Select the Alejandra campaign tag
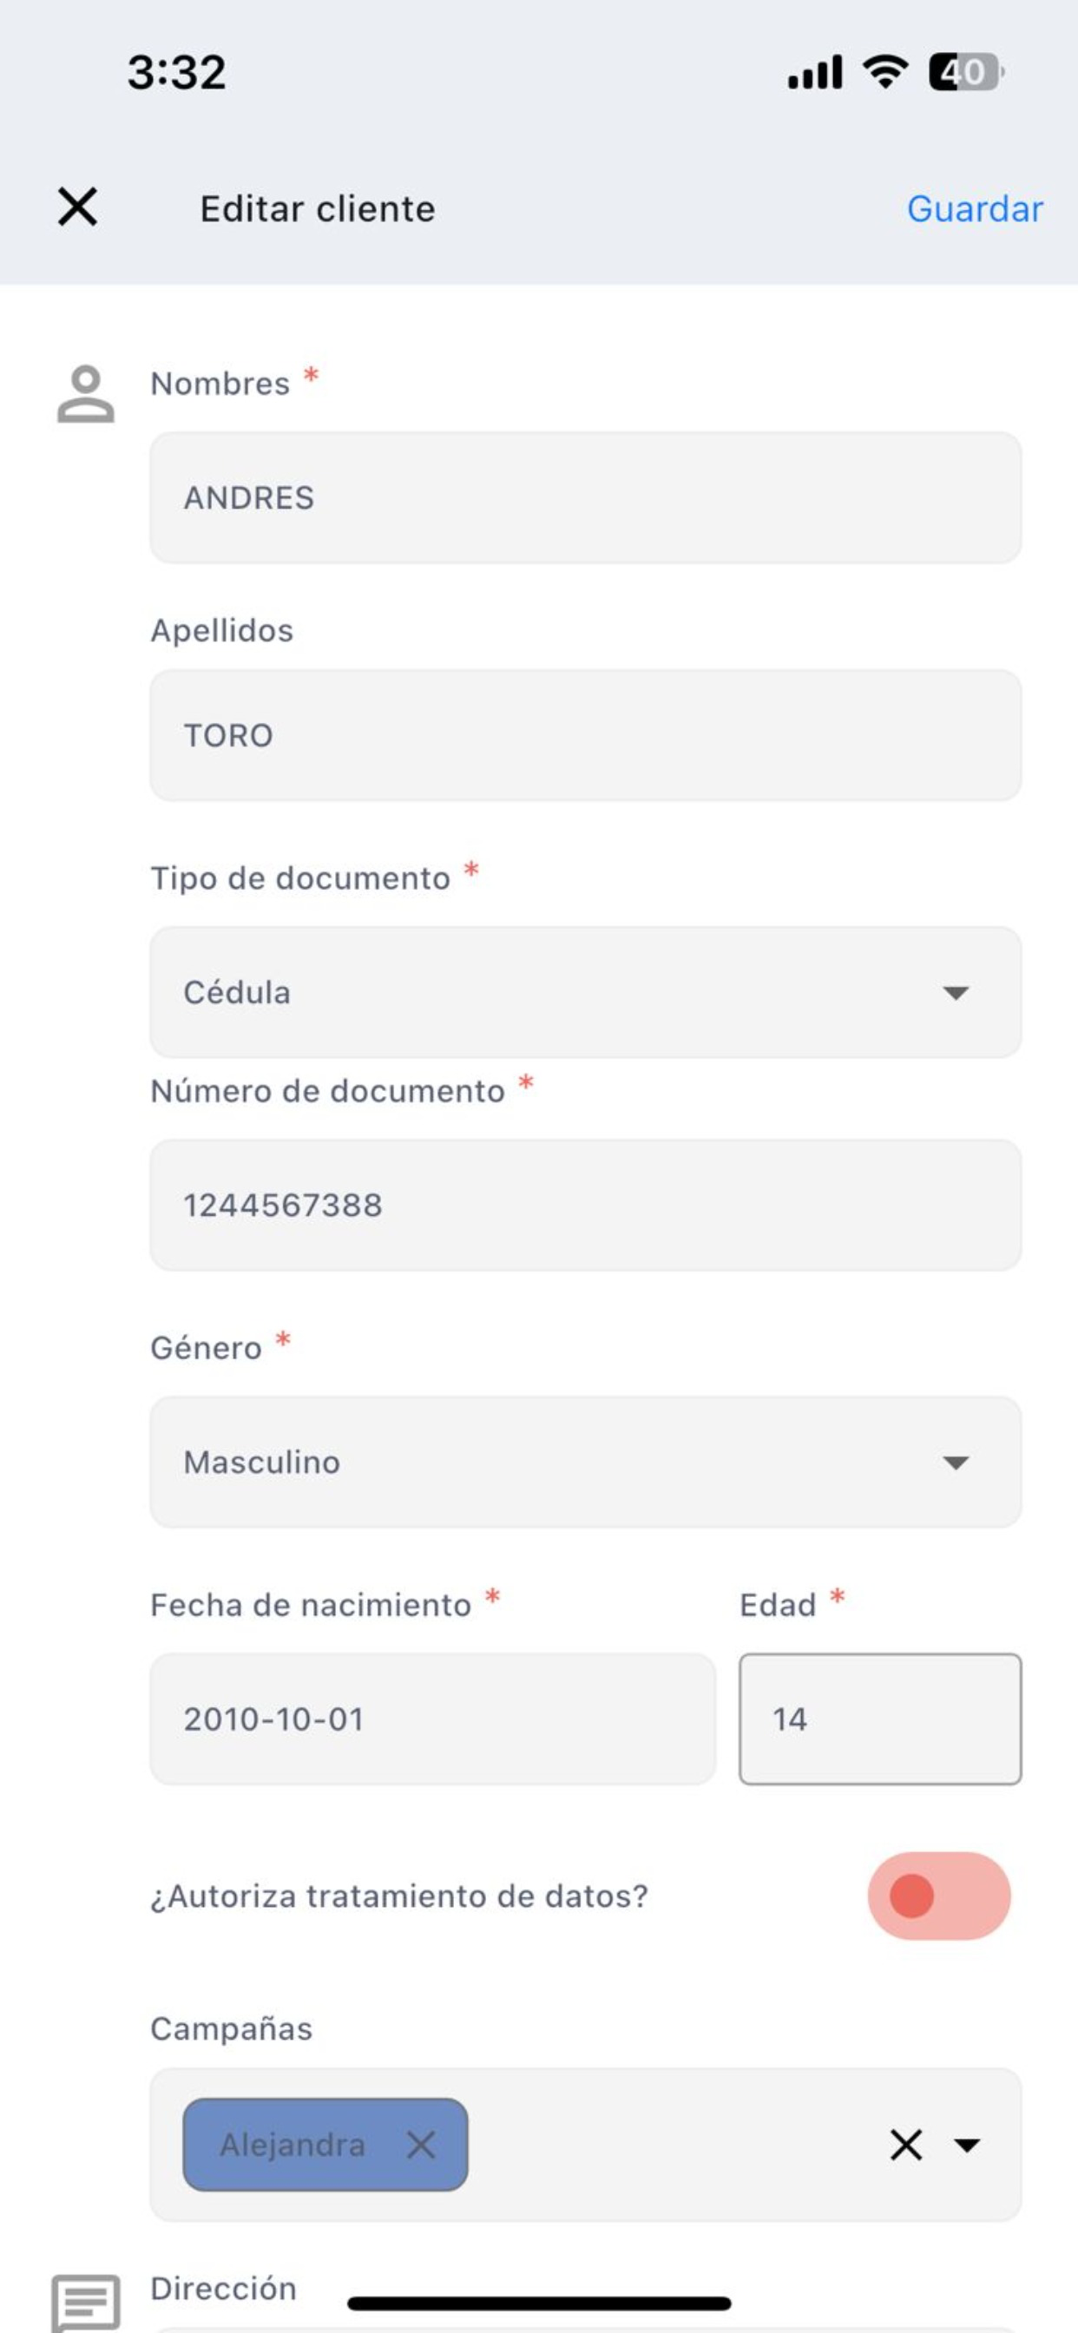This screenshot has width=1078, height=2333. coord(293,2144)
